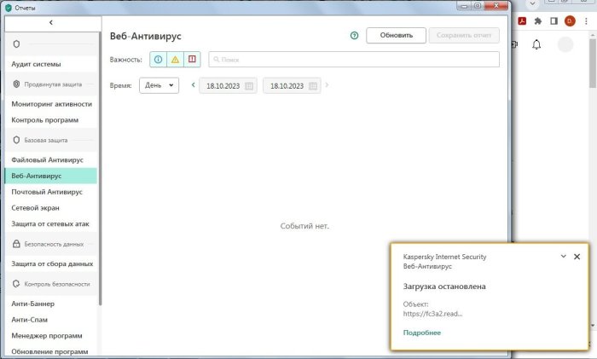Select Веб-Антивирус in sidebar
This screenshot has width=597, height=359.
[51, 176]
